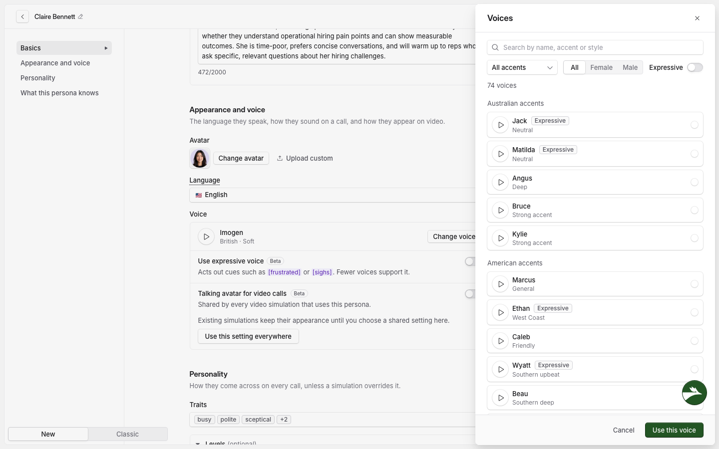Play the Beau voice sample
The height and width of the screenshot is (449, 719).
click(500, 398)
